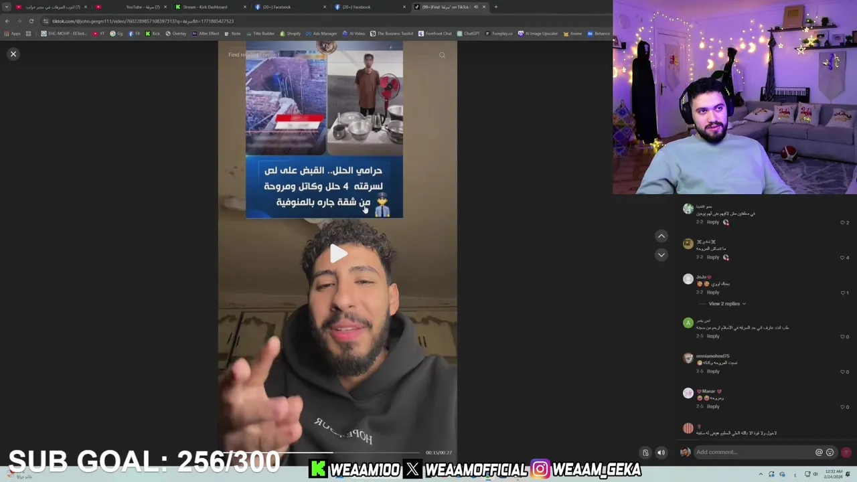Viewport: 857px width, 482px height.
Task: Insert a mention using the @ icon
Action: [819, 452]
